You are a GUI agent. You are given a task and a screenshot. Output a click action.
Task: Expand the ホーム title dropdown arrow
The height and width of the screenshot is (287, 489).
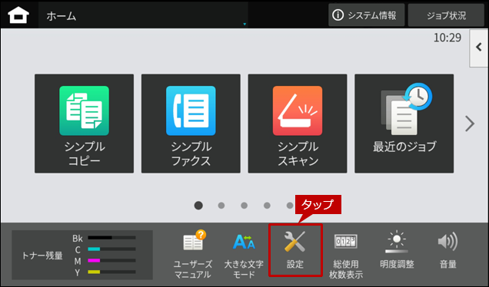[244, 24]
